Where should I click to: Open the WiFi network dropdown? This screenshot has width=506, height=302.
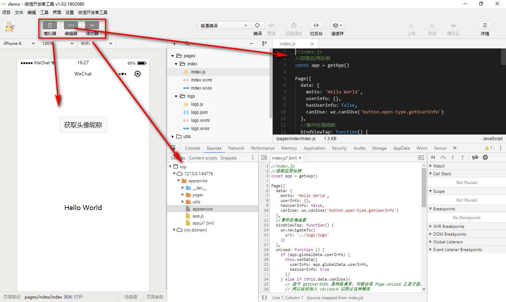(96, 44)
